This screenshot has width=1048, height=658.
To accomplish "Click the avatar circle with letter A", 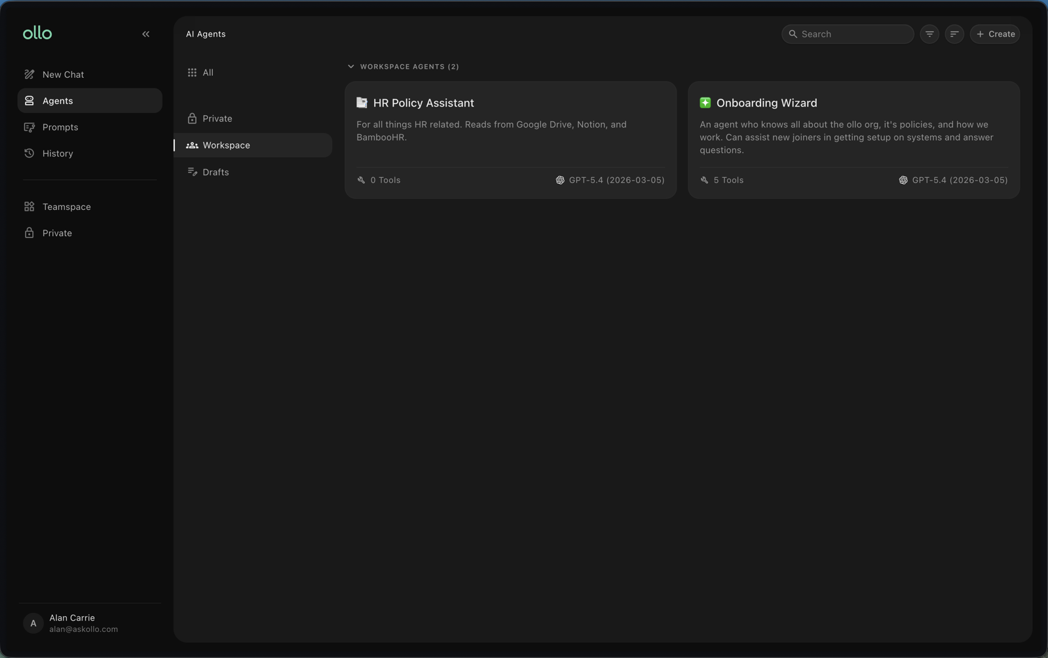I will point(33,623).
